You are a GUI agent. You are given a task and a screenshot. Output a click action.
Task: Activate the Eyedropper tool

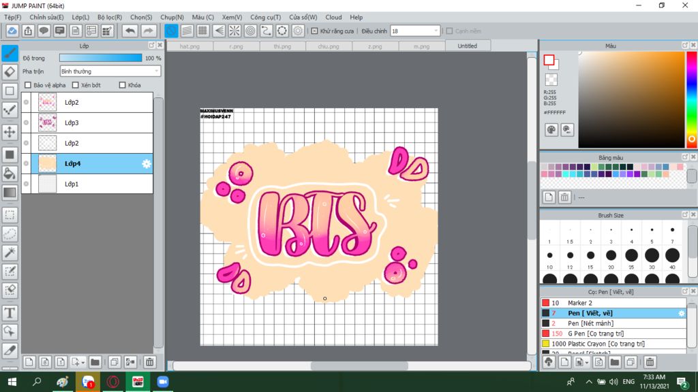pyautogui.click(x=10, y=350)
